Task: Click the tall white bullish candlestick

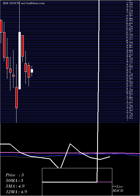Action: 20,61
